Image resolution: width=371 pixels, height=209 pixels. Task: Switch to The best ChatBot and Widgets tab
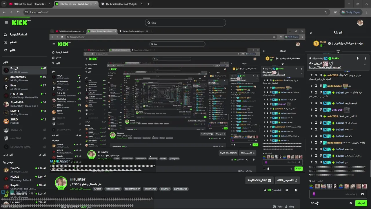click(121, 4)
